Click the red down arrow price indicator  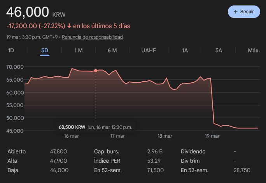(69, 26)
